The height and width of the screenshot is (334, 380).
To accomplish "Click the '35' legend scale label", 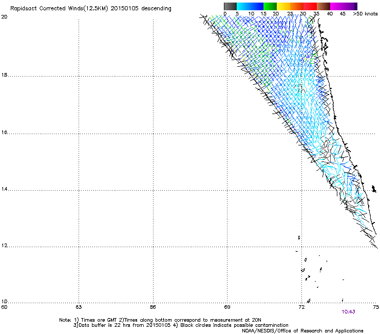I will point(316,14).
